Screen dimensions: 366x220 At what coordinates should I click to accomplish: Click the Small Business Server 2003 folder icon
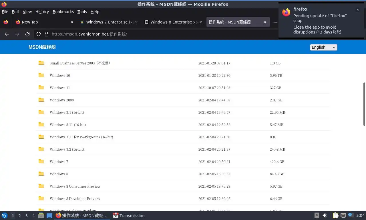41,63
